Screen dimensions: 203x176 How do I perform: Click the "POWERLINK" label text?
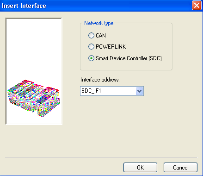(111, 47)
